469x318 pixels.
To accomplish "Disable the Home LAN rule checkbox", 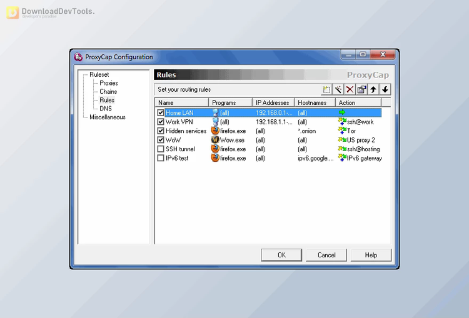I will 161,112.
